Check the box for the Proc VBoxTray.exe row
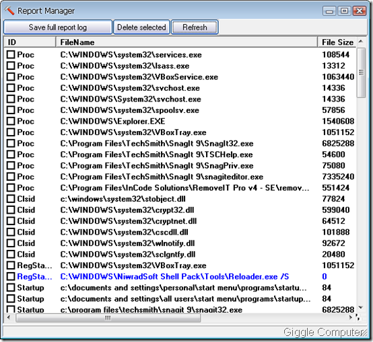Image resolution: width=373 pixels, height=342 pixels. tap(11, 132)
